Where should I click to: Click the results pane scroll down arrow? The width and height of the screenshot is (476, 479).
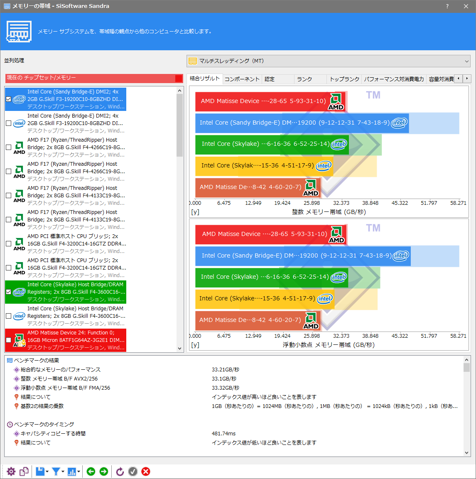coord(466,453)
